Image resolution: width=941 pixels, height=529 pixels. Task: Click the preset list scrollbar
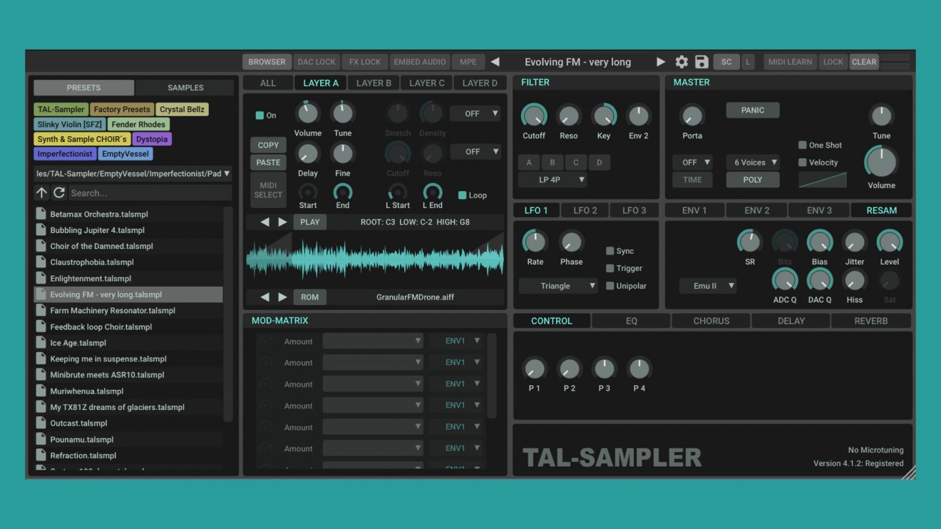click(x=228, y=314)
